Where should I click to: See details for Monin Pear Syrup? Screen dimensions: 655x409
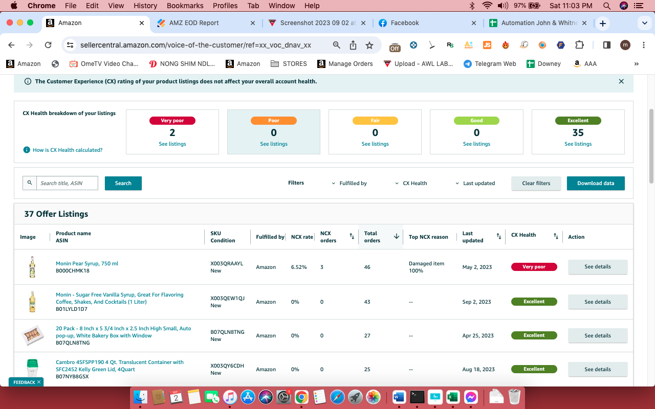pos(598,267)
